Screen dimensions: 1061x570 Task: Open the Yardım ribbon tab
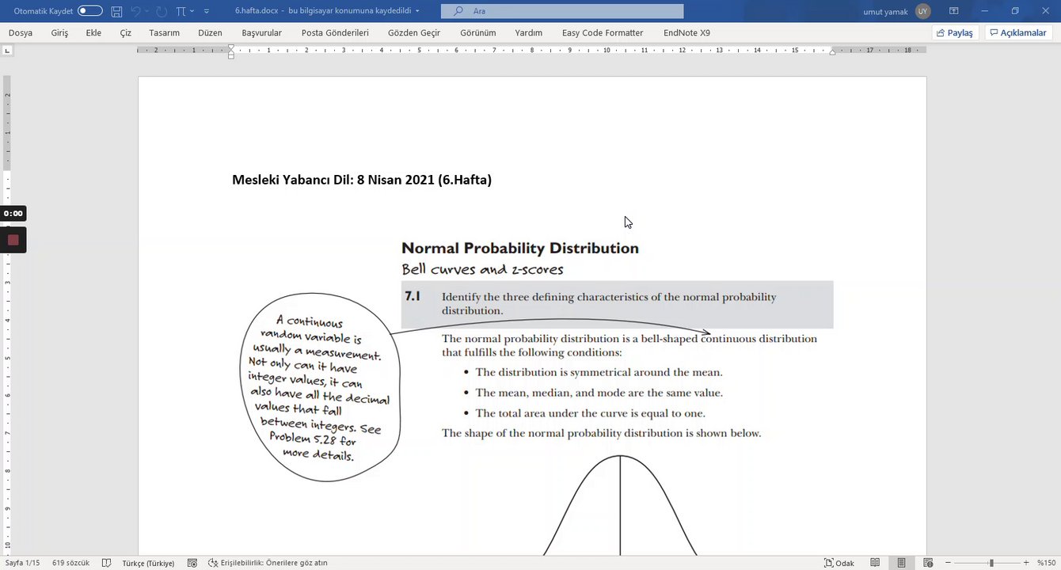[529, 32]
